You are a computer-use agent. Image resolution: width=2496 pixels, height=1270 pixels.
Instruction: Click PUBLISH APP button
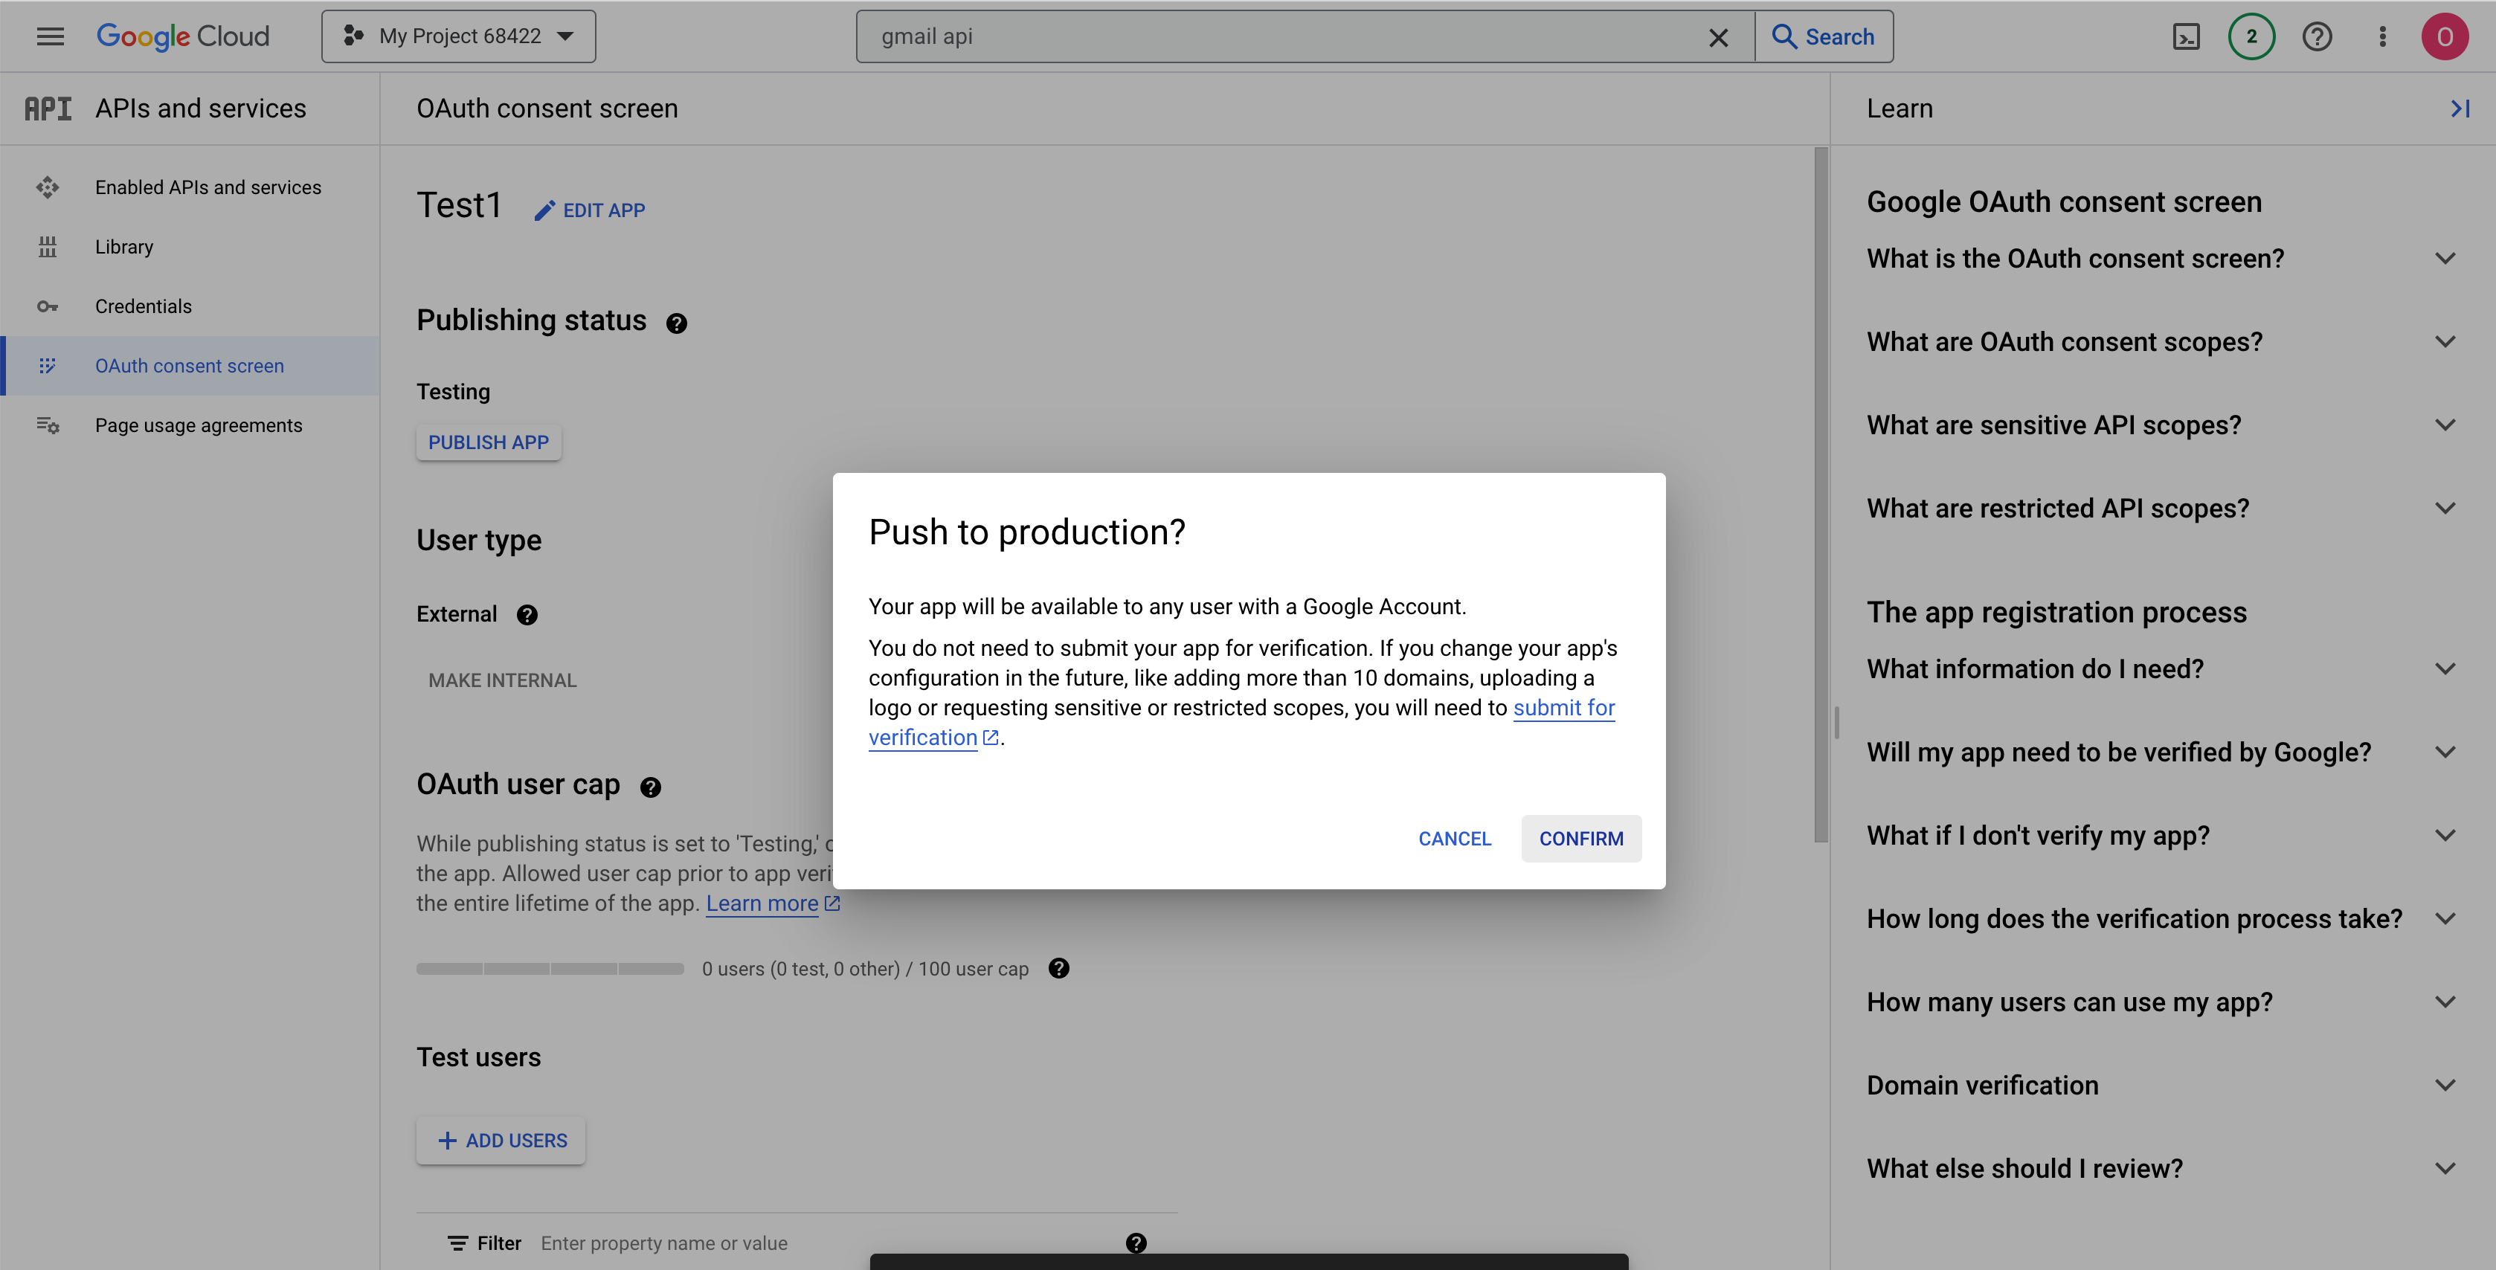[488, 441]
